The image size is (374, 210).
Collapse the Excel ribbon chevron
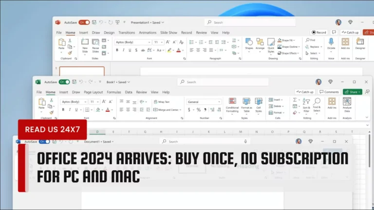click(367, 117)
